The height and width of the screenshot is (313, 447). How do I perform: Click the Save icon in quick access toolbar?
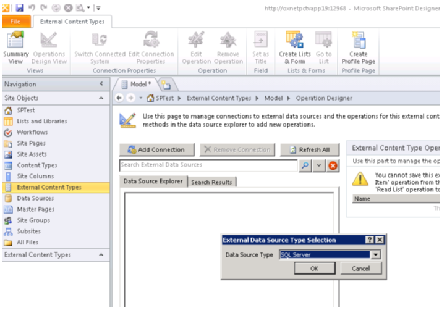click(x=20, y=7)
